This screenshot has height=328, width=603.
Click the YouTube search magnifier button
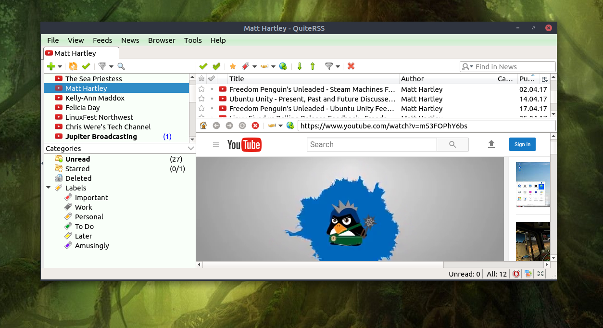click(x=452, y=144)
